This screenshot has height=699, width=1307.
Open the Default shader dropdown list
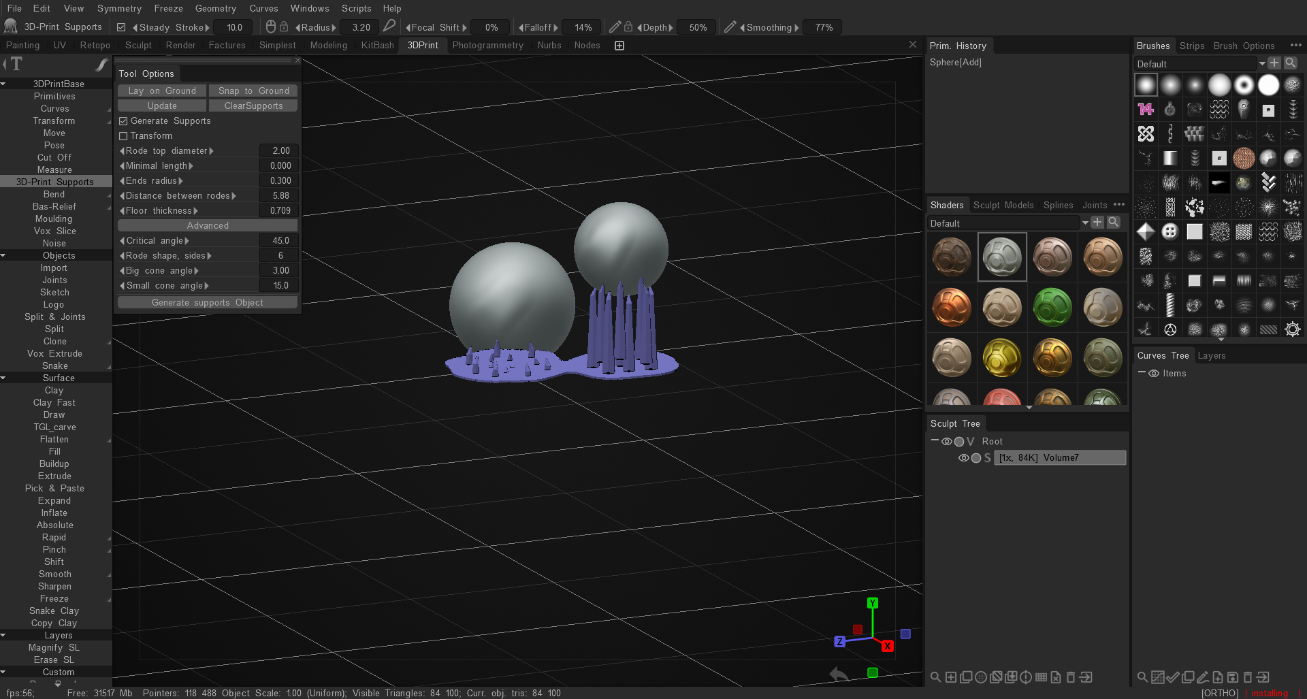point(1085,223)
